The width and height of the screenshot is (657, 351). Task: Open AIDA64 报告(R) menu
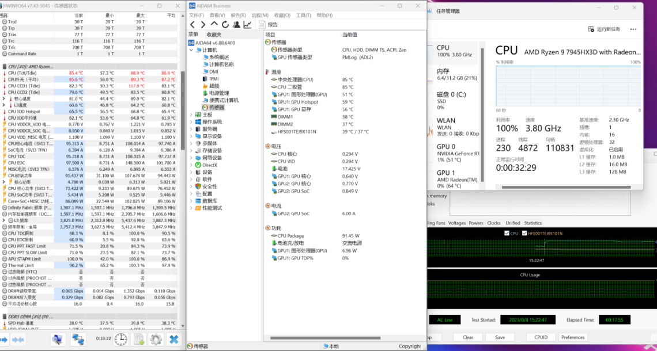tap(239, 15)
